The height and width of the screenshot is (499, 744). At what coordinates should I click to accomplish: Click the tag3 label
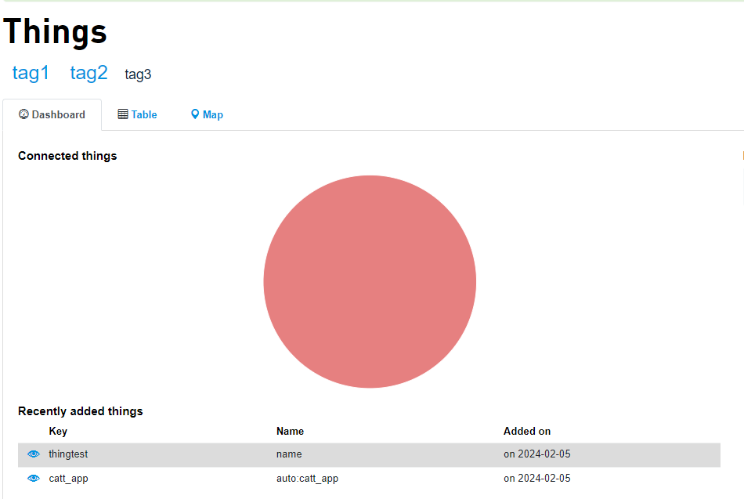click(138, 74)
